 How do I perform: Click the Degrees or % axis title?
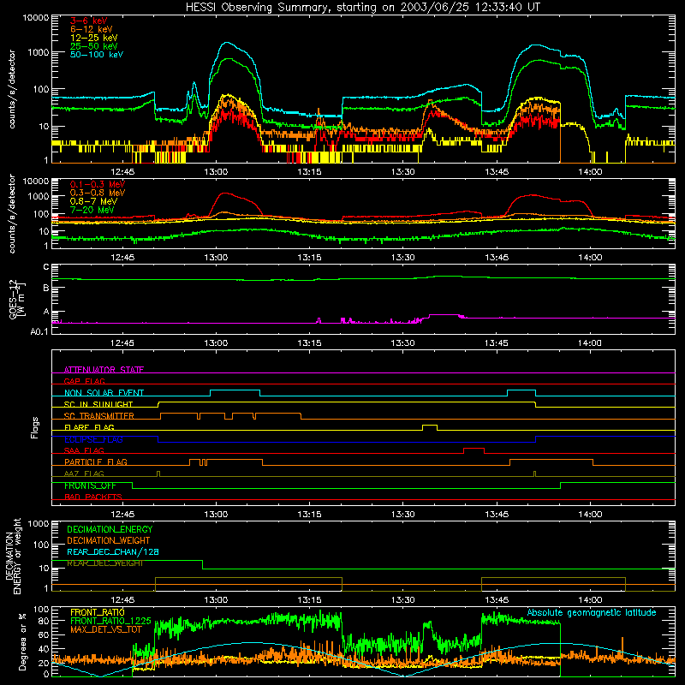tap(22, 640)
